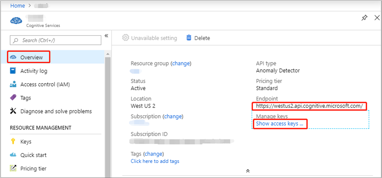Click the sidebar scrollbar thumb
382x178 pixels.
point(108,117)
